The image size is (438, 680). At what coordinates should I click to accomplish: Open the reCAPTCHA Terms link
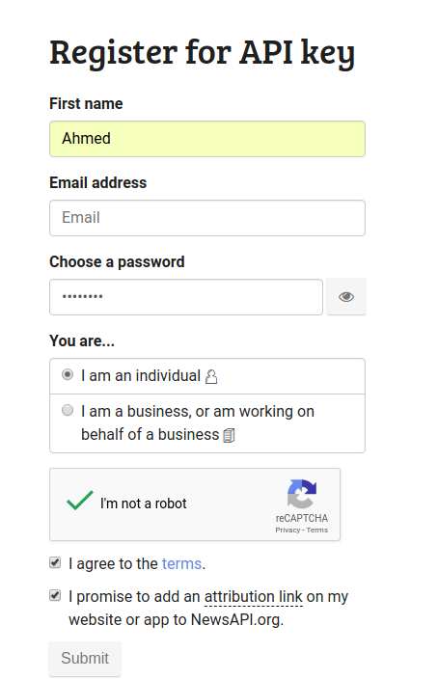click(x=317, y=530)
